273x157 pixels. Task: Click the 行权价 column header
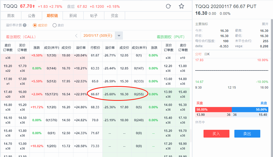[x=95, y=47]
